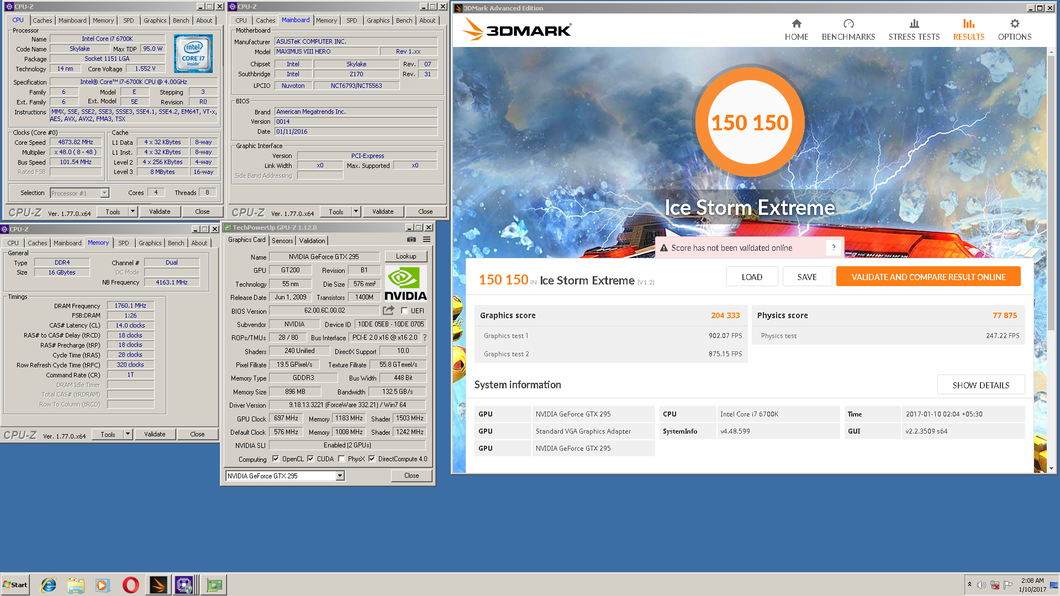Image resolution: width=1060 pixels, height=596 pixels.
Task: Show hidden tray icons arrow
Action: (969, 584)
